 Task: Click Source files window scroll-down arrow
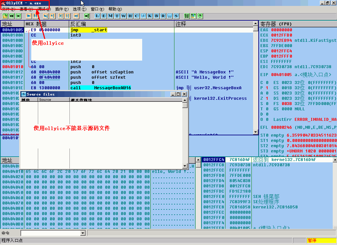[x=185, y=166]
